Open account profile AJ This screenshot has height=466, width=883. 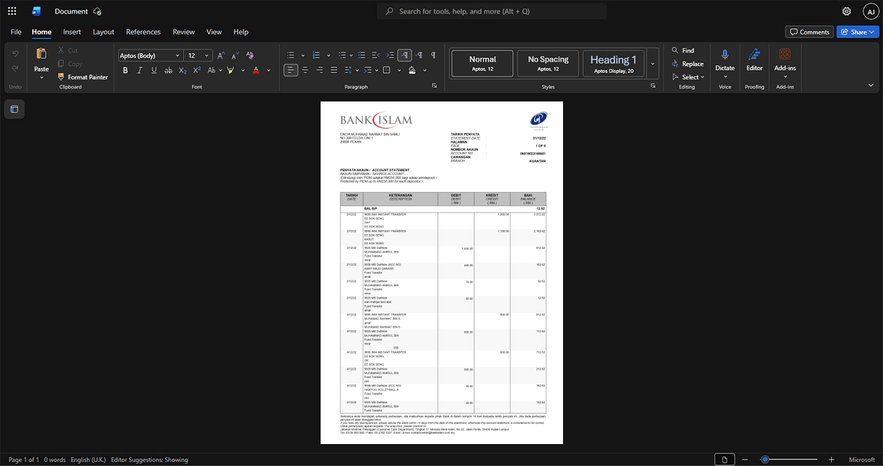871,11
